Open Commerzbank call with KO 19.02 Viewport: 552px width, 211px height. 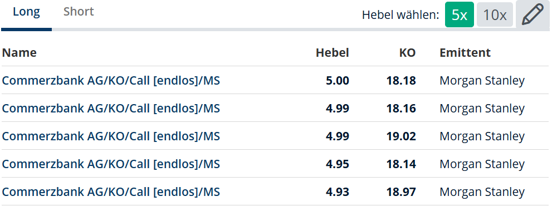[111, 136]
